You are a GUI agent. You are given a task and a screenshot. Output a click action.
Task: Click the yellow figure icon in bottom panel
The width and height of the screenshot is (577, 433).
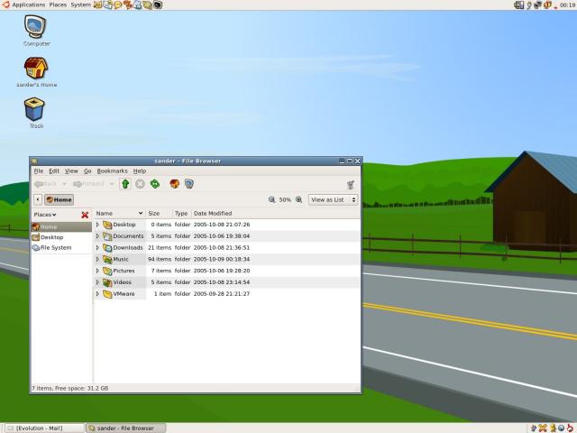point(553,428)
